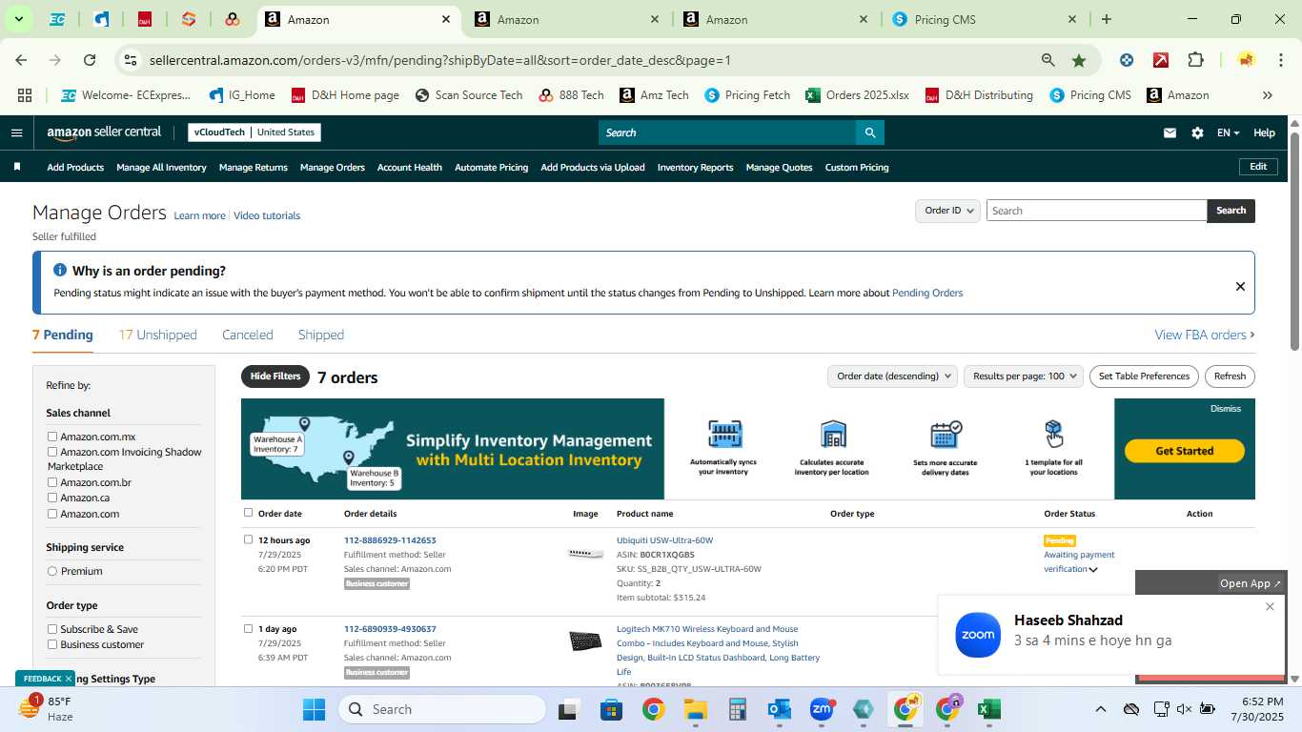Close the Zoom notification popup
Viewport: 1302px width, 732px height.
1270,607
